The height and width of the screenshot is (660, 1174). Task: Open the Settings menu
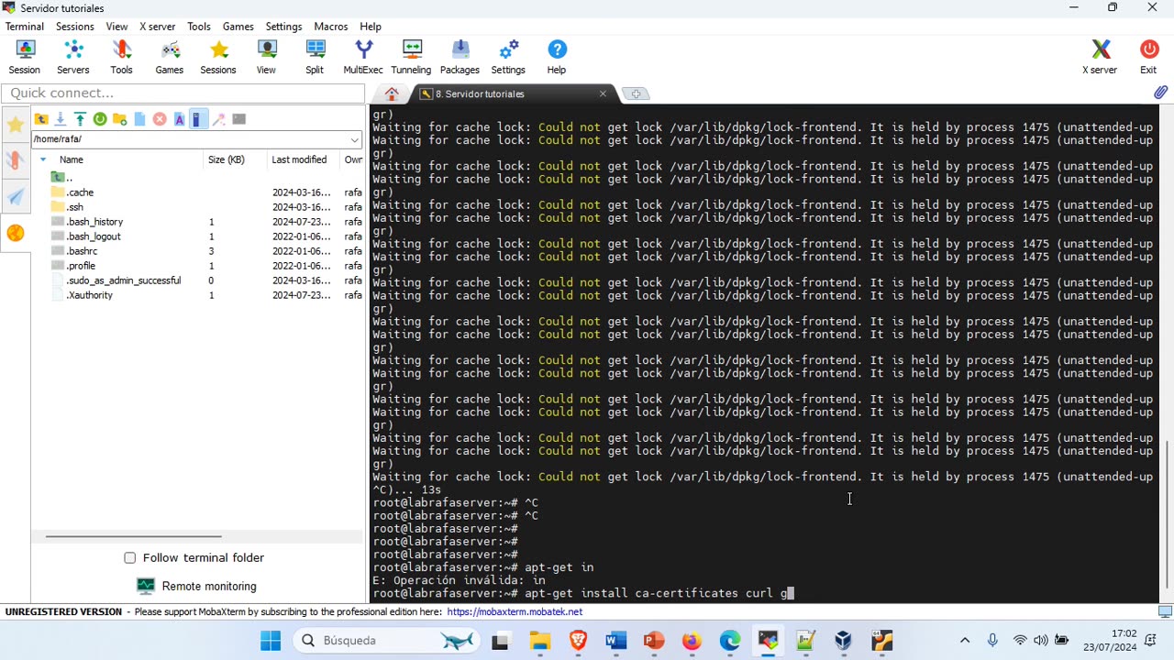click(x=284, y=27)
